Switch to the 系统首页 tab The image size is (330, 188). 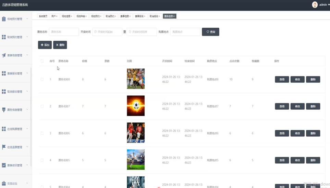43,16
